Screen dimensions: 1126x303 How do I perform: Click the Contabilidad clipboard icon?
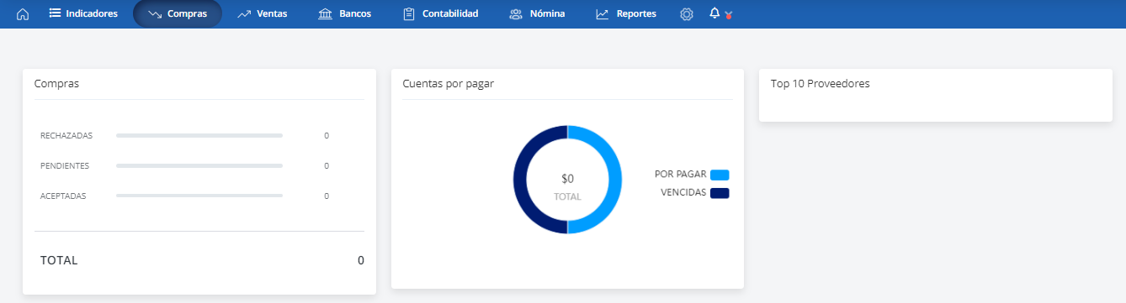tap(409, 14)
